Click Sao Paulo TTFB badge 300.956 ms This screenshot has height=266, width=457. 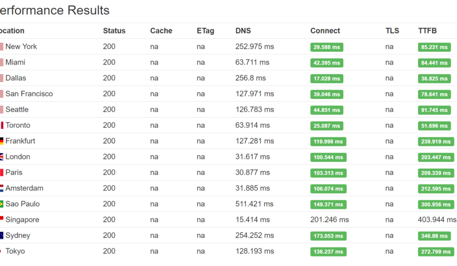pyautogui.click(x=436, y=205)
